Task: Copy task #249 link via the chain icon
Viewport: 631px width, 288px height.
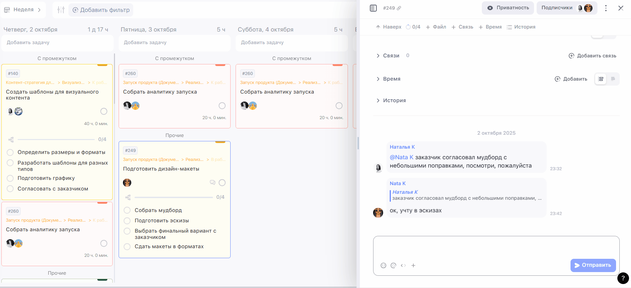Action: 399,8
